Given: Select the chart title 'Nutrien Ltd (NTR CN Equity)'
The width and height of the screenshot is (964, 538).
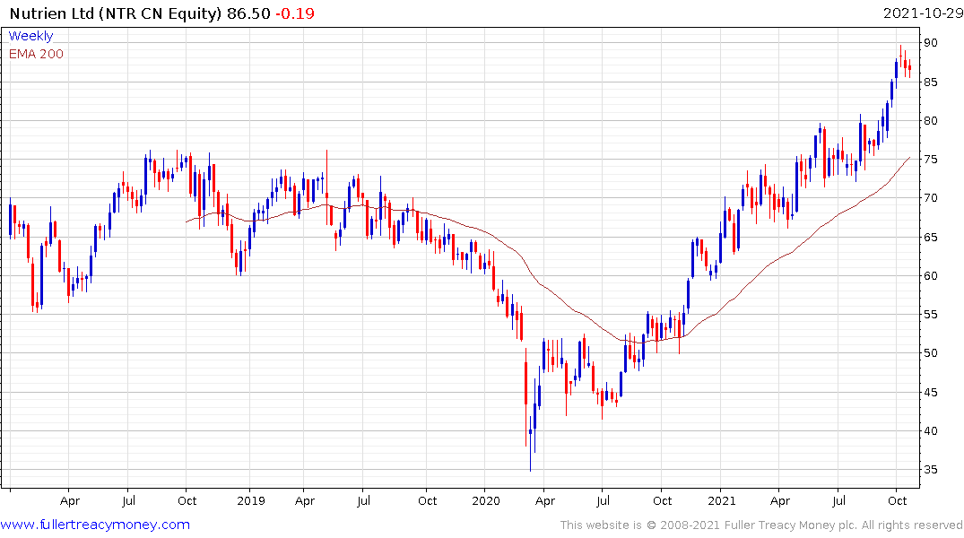Looking at the screenshot, I should coord(115,13).
